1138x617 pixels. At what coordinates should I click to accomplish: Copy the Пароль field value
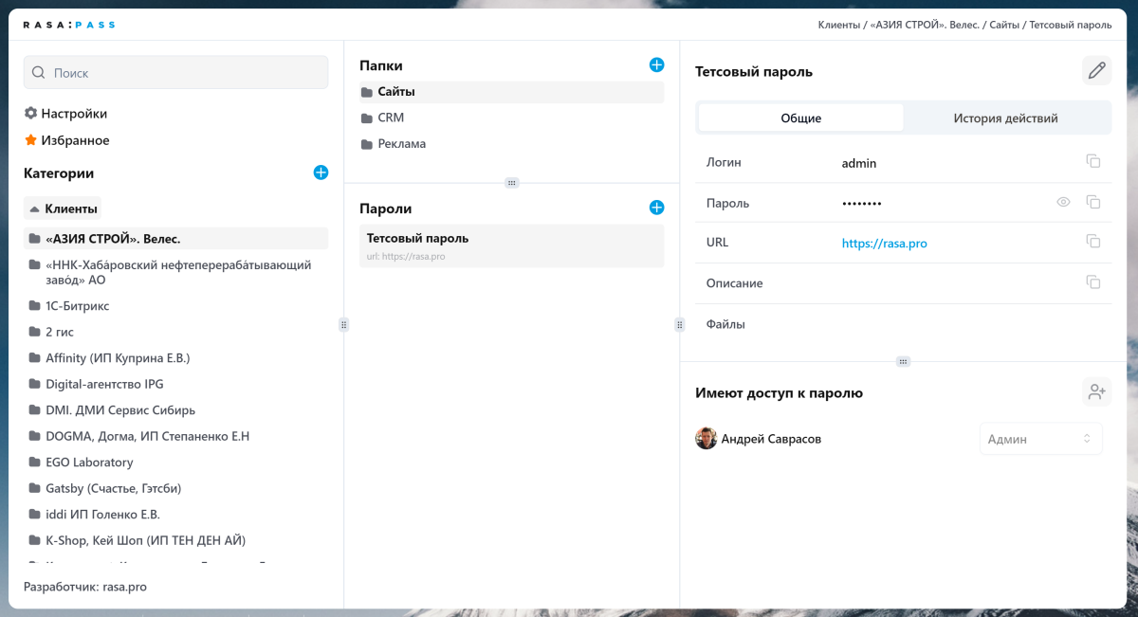[1092, 203]
